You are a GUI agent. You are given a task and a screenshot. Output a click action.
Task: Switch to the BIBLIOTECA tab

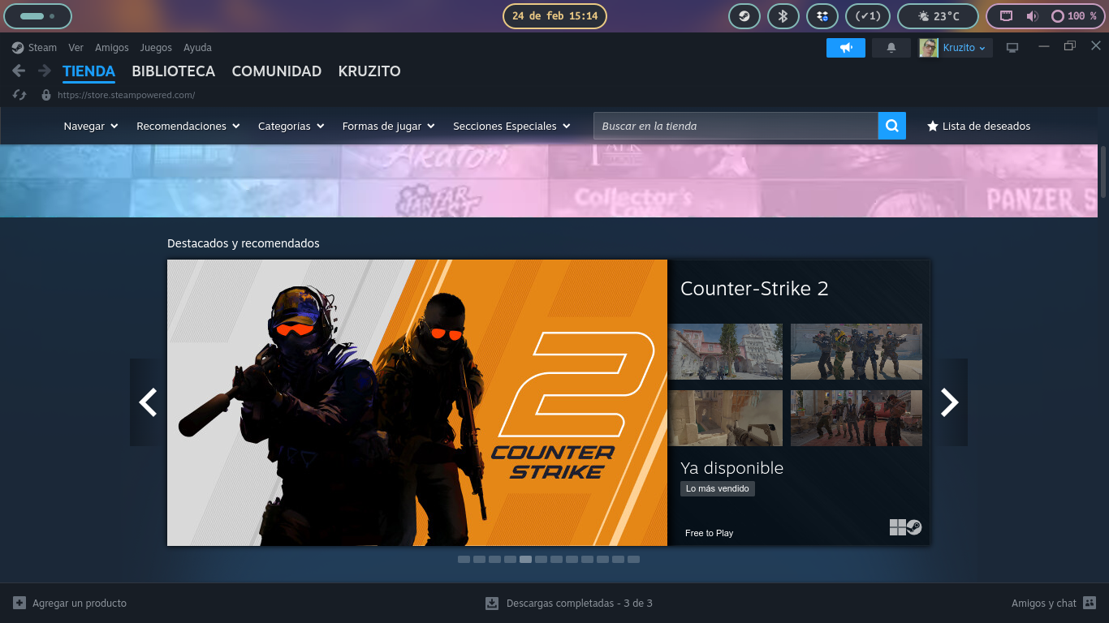[x=173, y=71]
